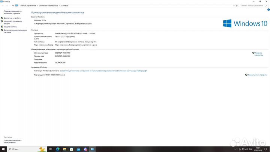The width and height of the screenshot is (270, 152).
Task: Open the Windows Start menu
Action: 3,149
